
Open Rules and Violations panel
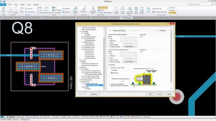click(x=105, y=12)
